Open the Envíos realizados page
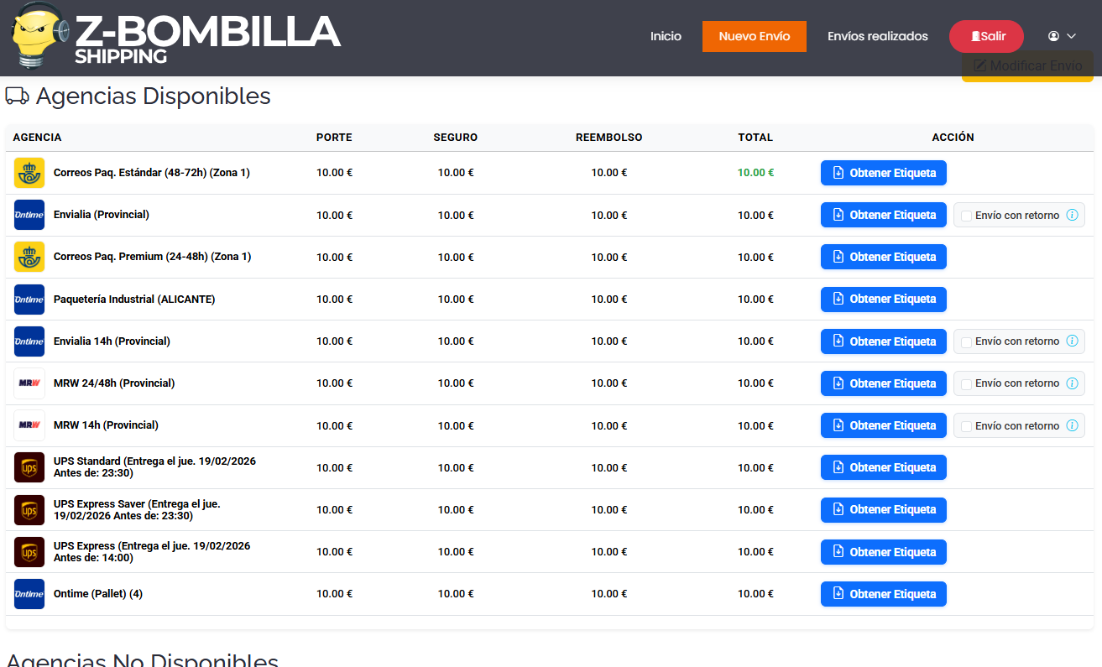Image resolution: width=1102 pixels, height=667 pixels. coord(877,36)
